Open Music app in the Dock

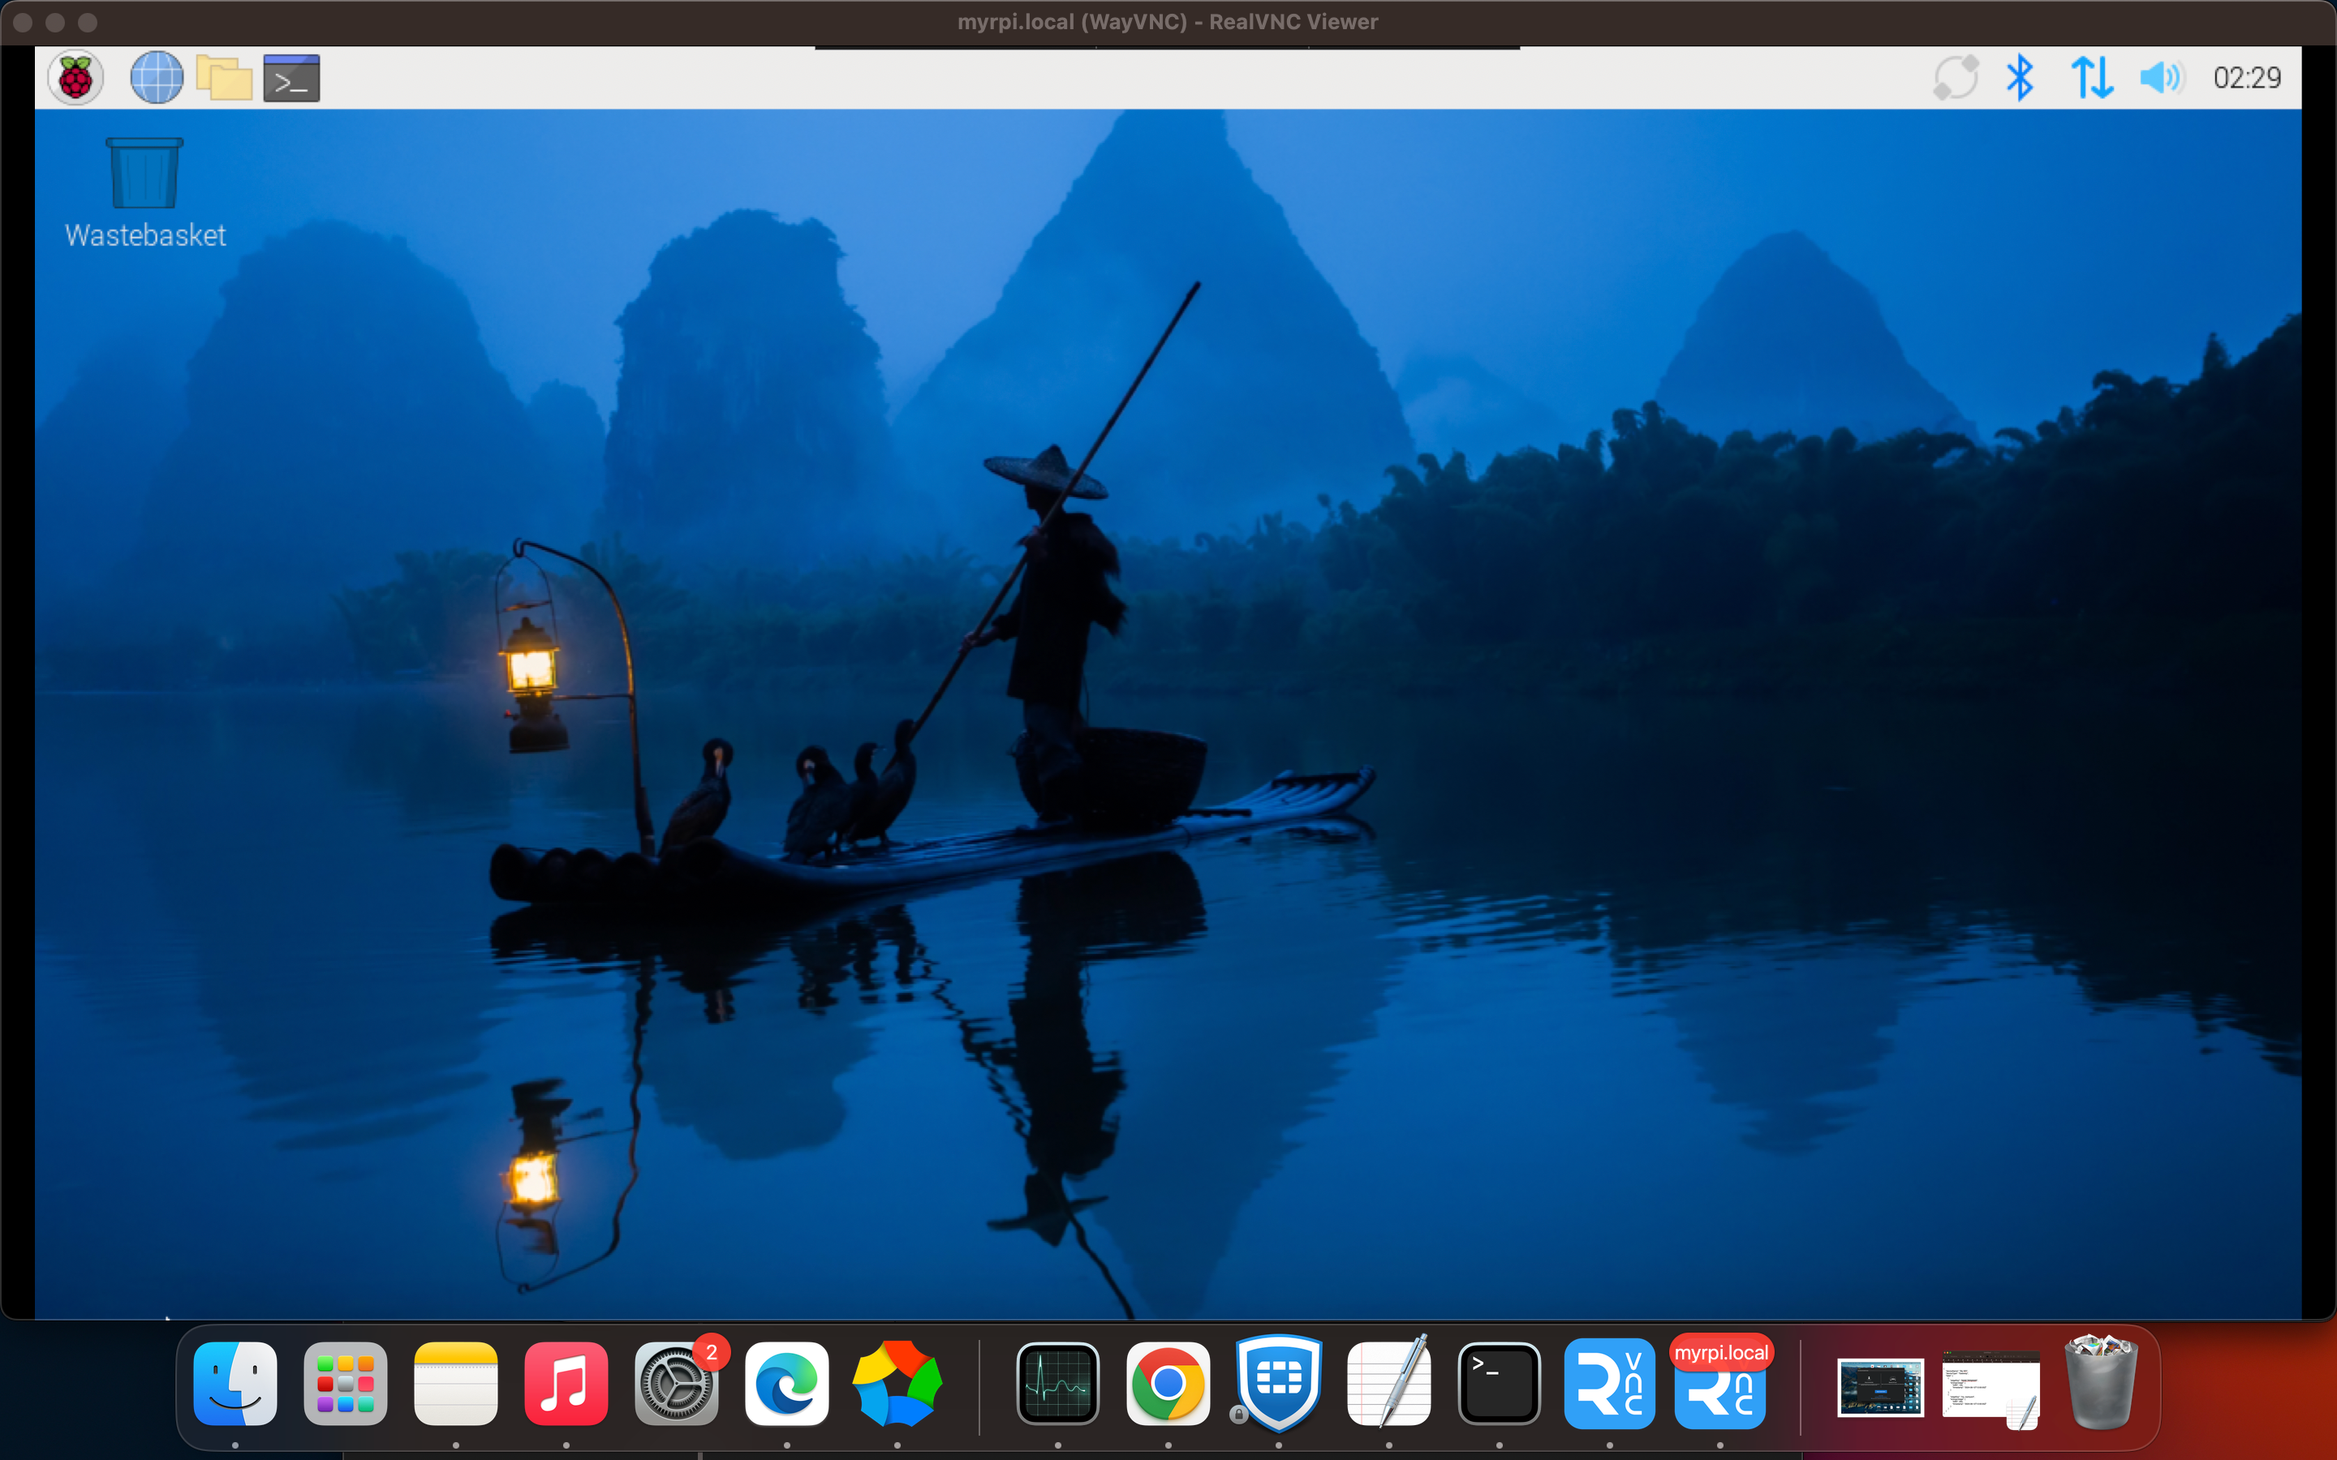pyautogui.click(x=566, y=1383)
